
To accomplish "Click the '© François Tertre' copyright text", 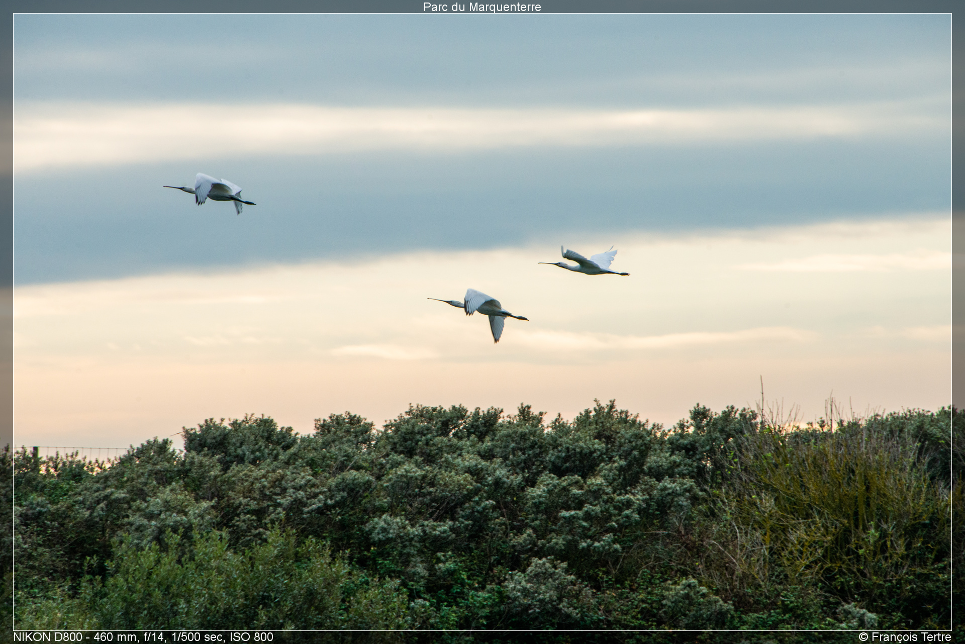I will pos(905,637).
